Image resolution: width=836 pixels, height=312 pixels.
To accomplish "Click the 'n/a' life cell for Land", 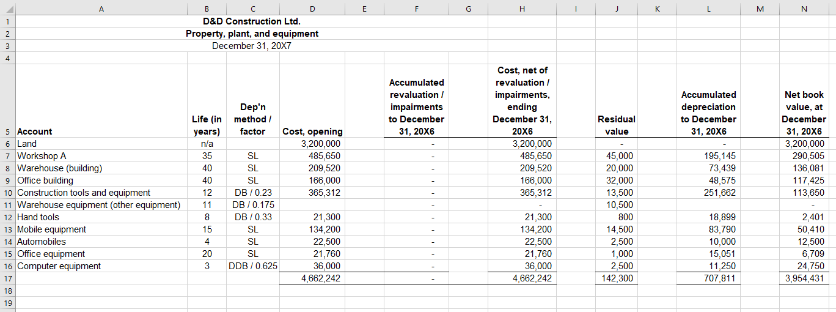I will [x=207, y=144].
